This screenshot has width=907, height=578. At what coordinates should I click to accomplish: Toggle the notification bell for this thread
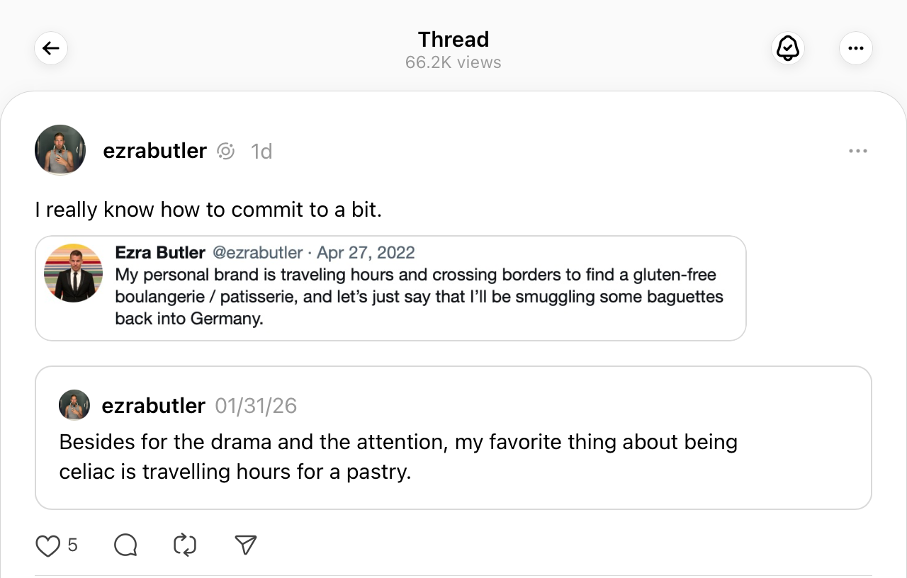tap(787, 49)
